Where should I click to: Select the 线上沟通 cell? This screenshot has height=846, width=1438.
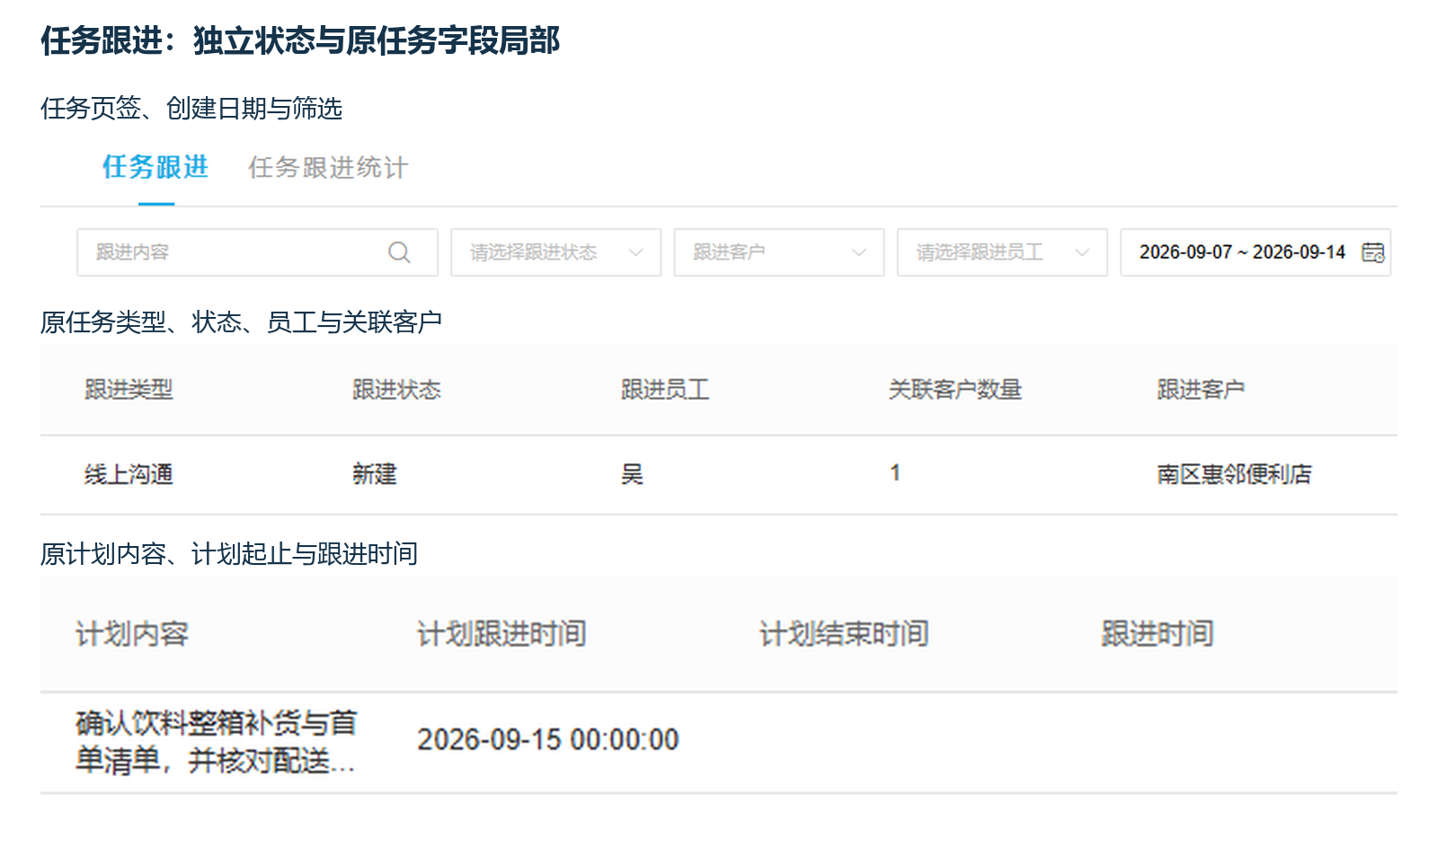point(129,474)
